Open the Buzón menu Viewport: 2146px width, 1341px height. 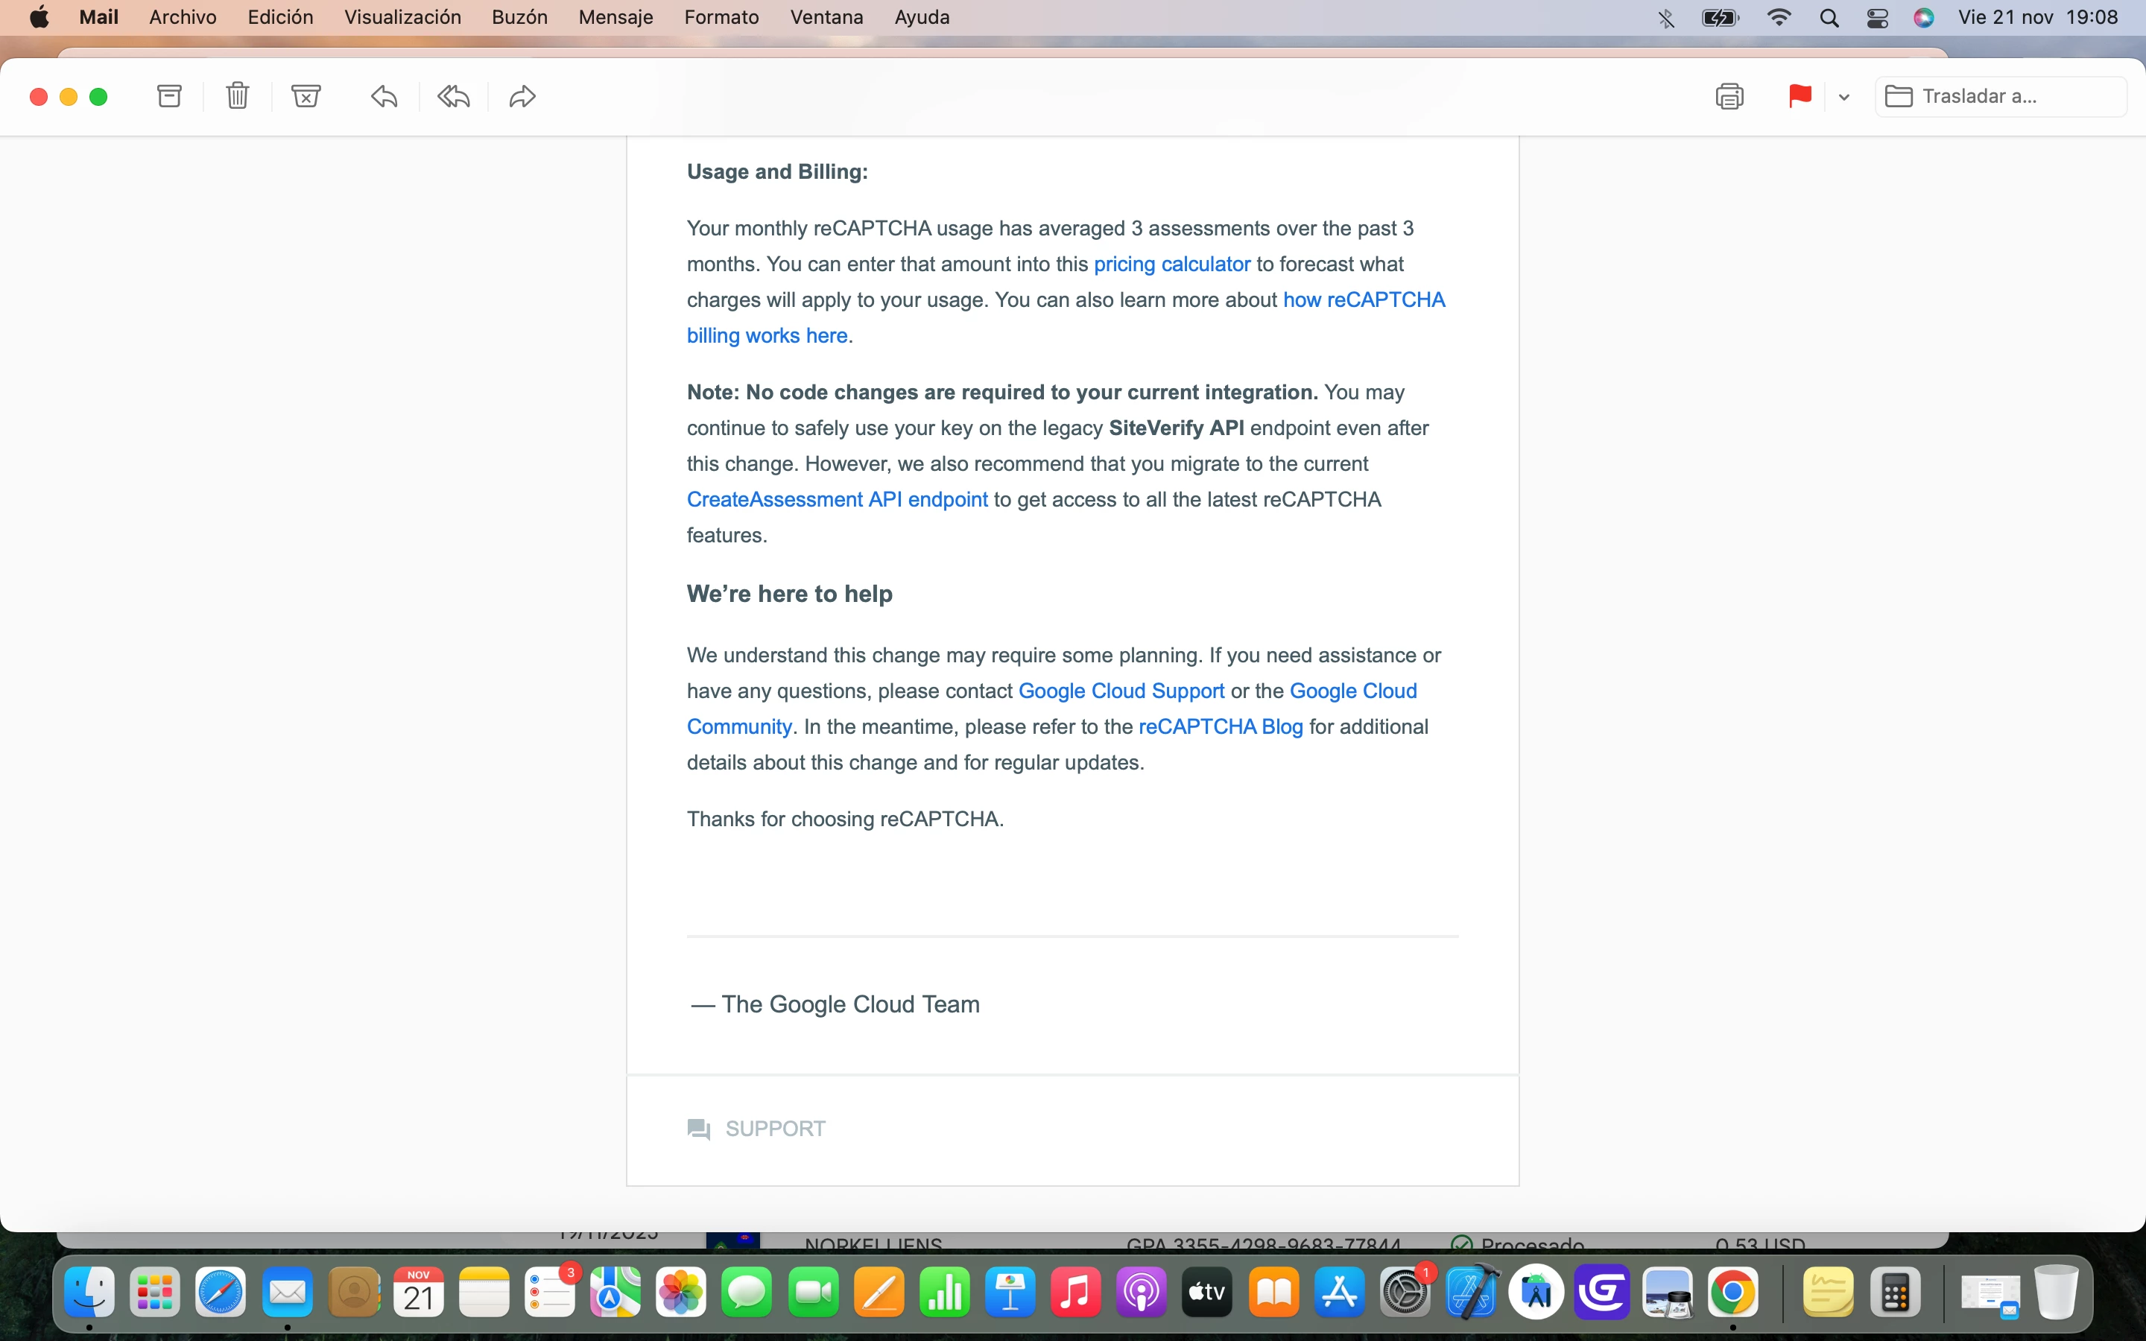pos(519,17)
